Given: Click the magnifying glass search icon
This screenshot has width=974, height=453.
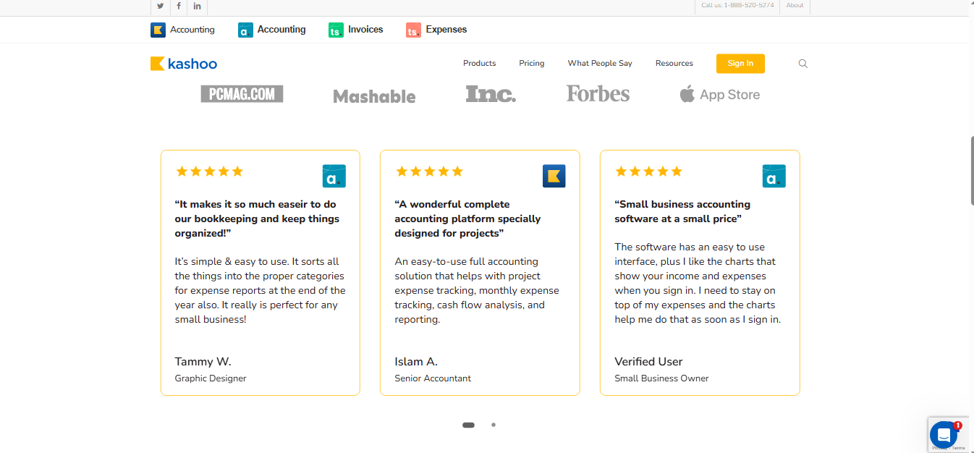Looking at the screenshot, I should [803, 64].
